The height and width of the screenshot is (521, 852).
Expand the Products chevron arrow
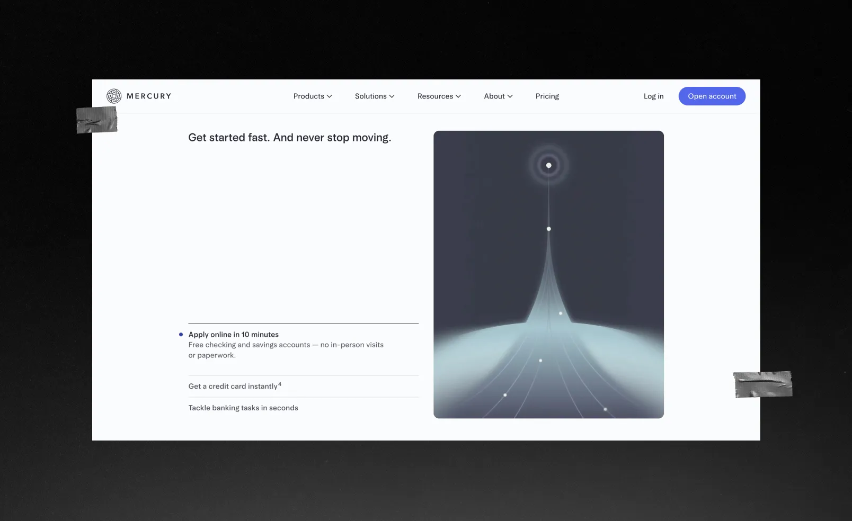pyautogui.click(x=330, y=96)
